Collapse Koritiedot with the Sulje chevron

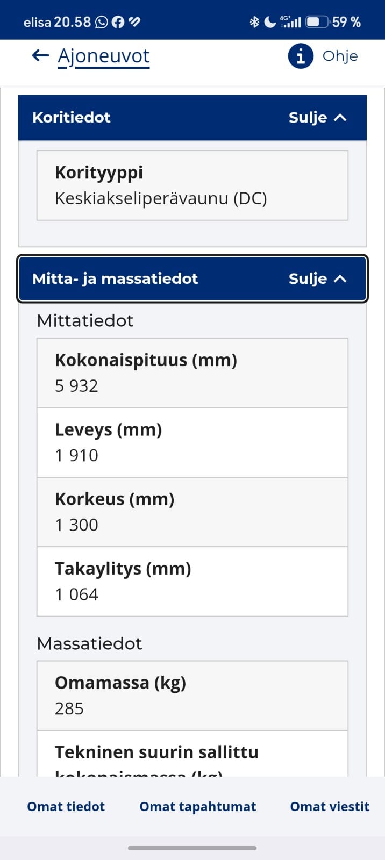click(340, 117)
